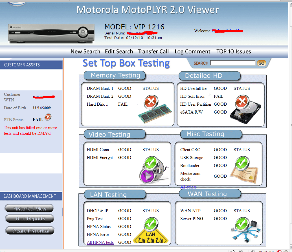Select the Misc Testing header tab

coord(211,134)
